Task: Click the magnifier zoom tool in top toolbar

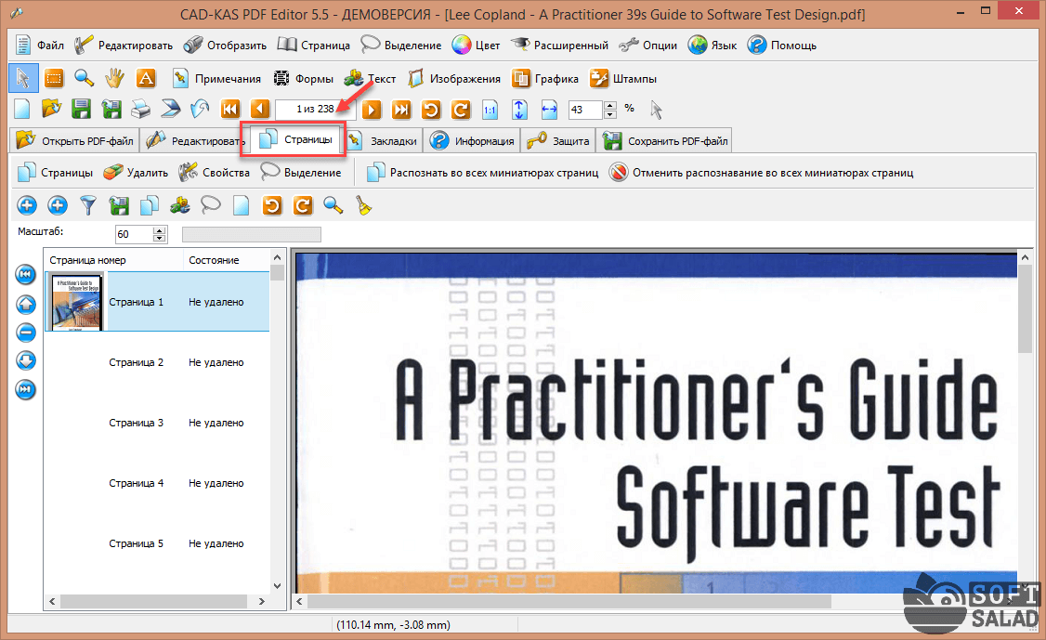Action: 85,78
